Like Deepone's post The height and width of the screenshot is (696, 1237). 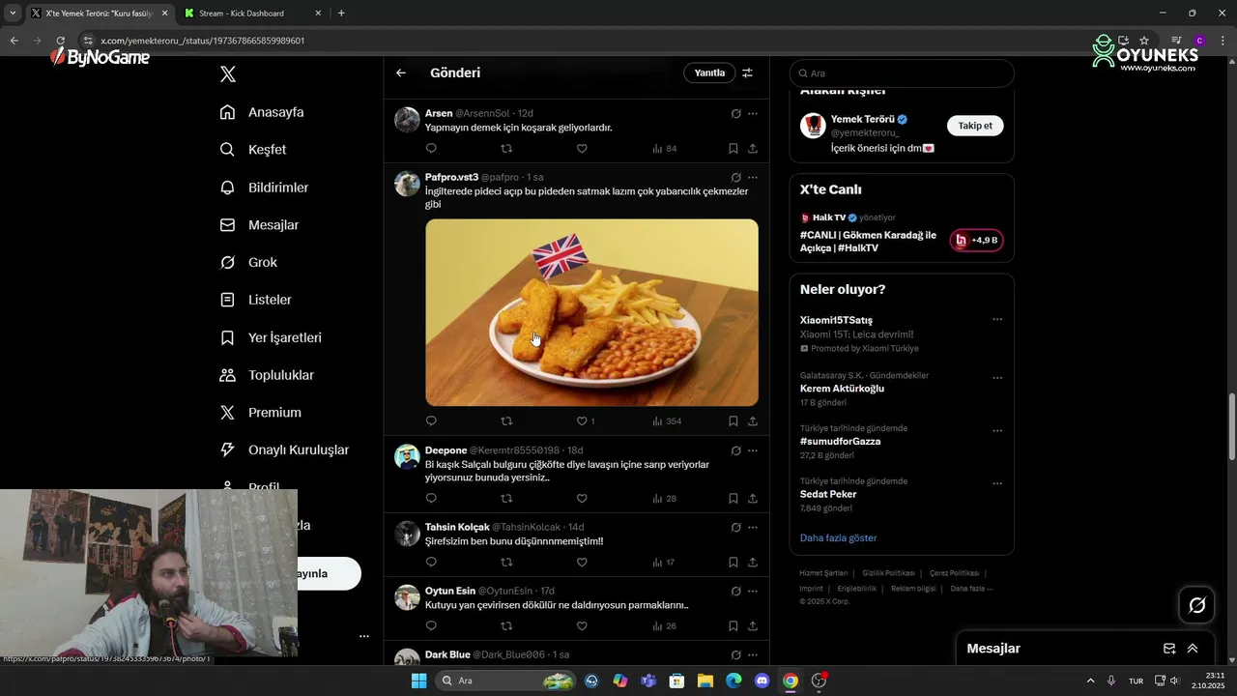[582, 499]
